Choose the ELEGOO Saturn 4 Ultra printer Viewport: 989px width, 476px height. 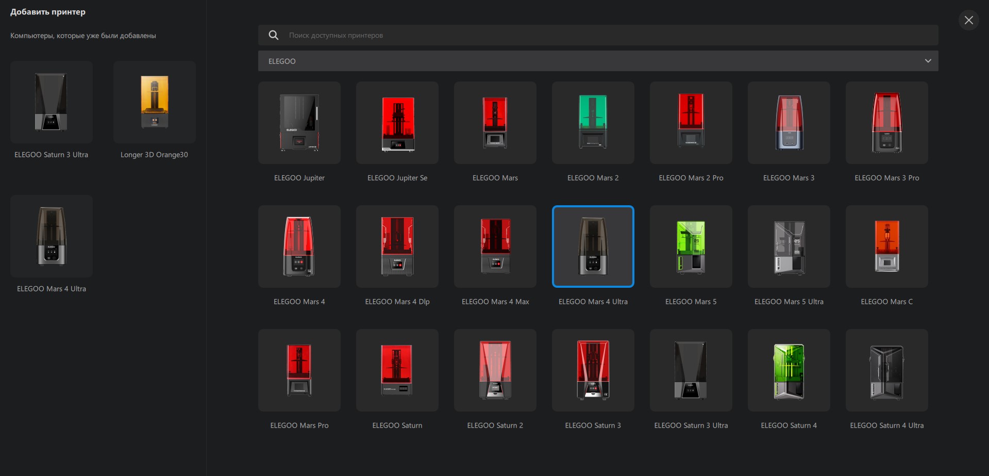pyautogui.click(x=886, y=370)
